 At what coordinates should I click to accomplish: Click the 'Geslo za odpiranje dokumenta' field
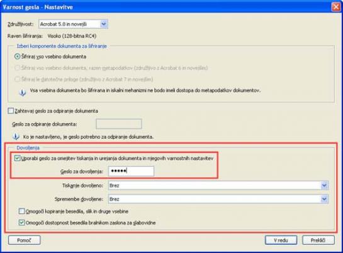(x=119, y=124)
